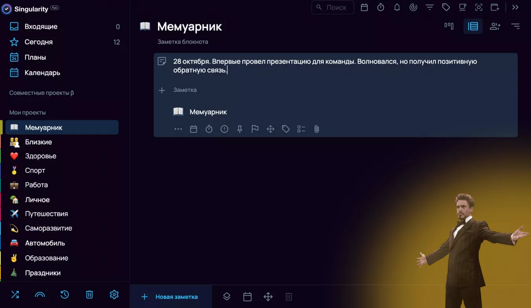
Task: Click the add window icon in top toolbar
Action: (x=495, y=7)
